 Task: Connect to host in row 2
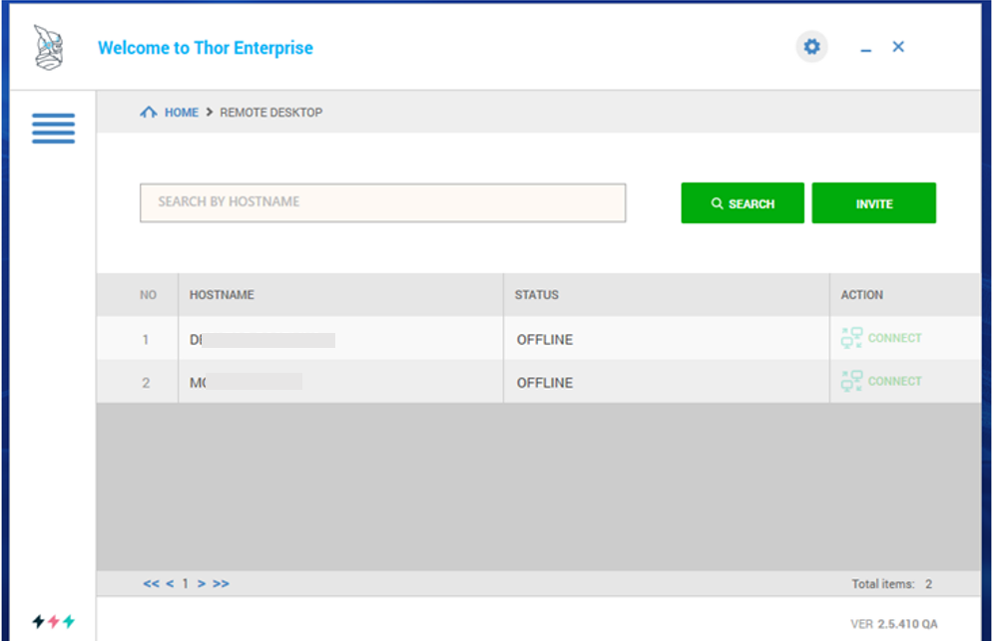pyautogui.click(x=881, y=381)
